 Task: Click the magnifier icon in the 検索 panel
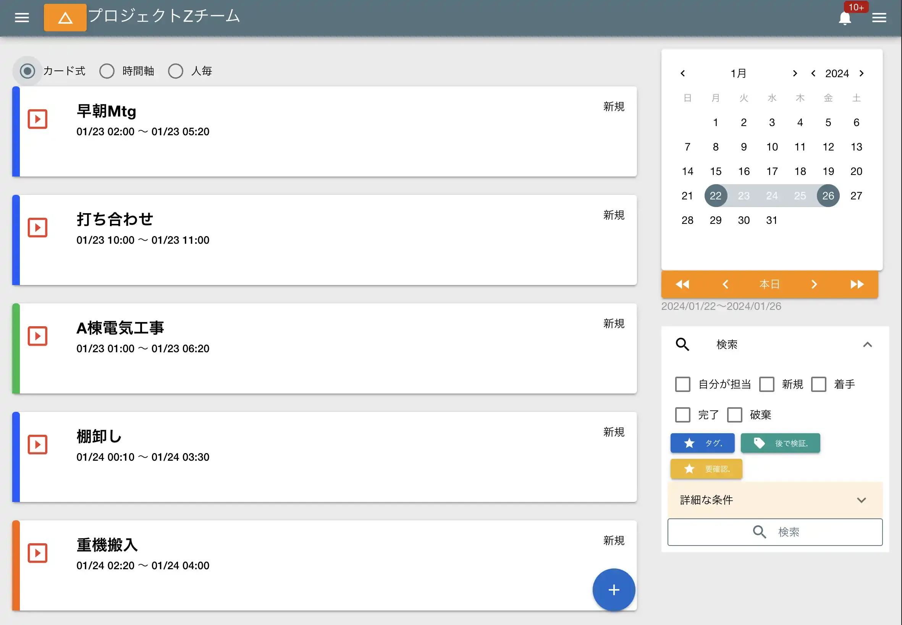682,345
